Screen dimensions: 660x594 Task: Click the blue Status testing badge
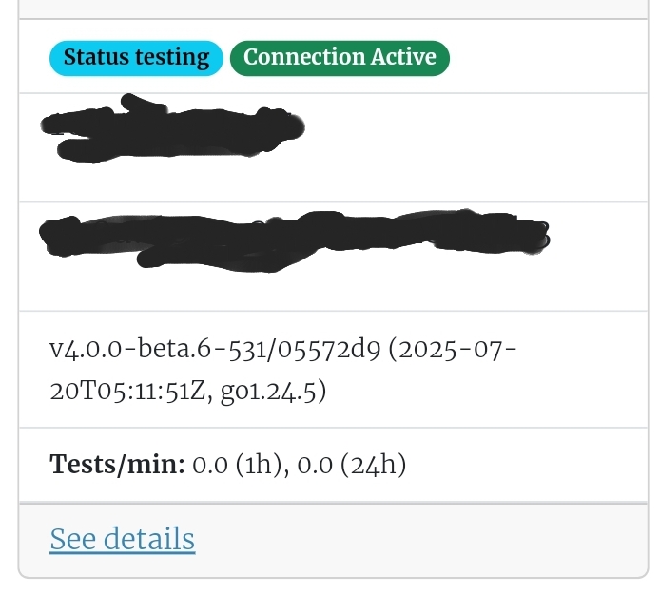[136, 58]
